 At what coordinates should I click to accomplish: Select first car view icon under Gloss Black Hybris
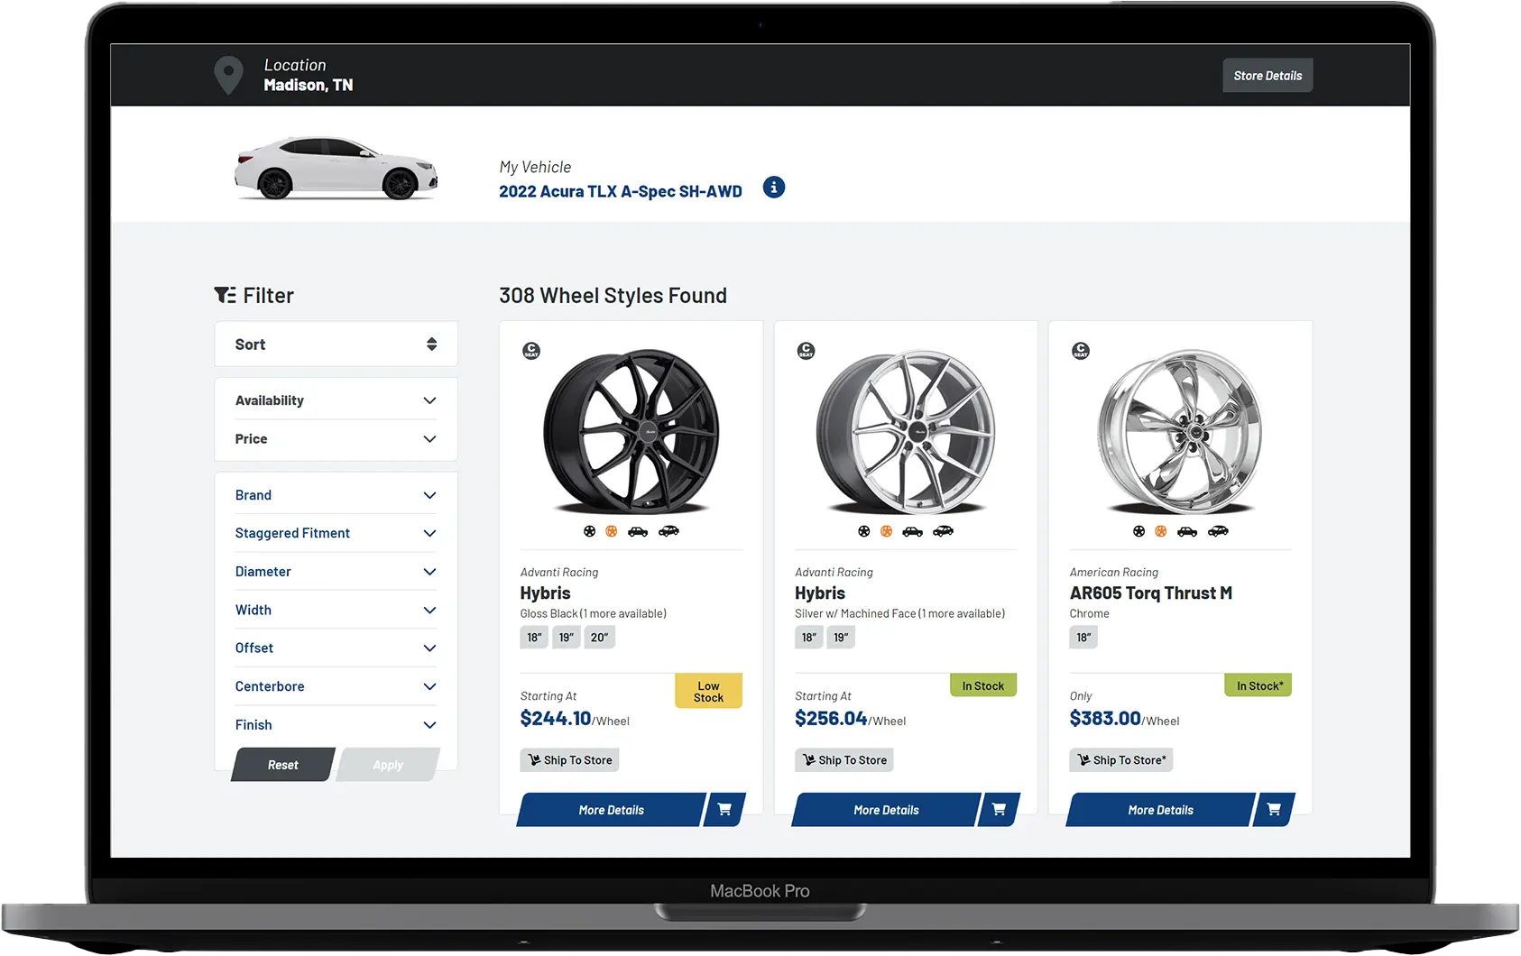coord(638,531)
